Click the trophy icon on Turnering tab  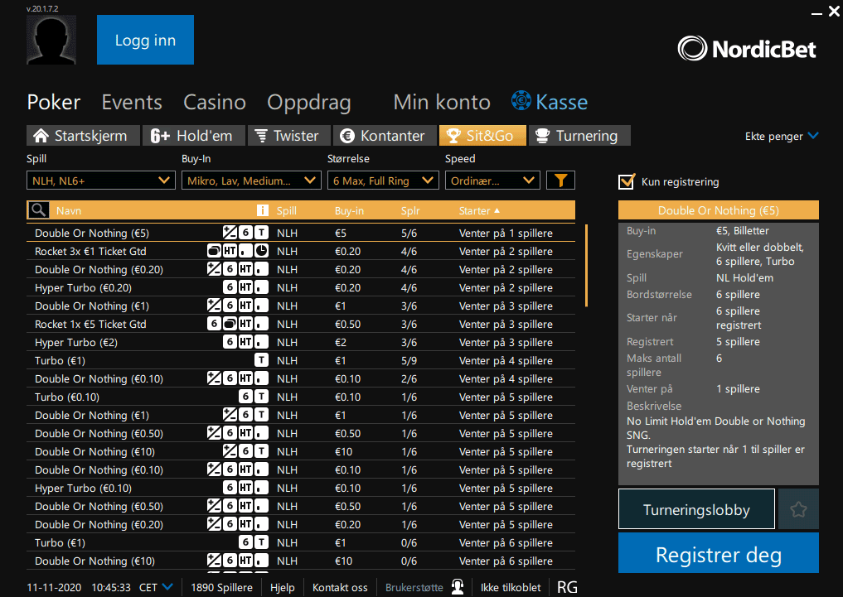point(542,136)
